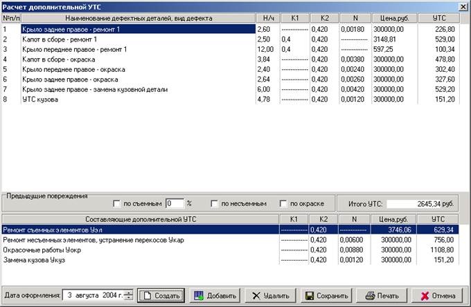The image size is (471, 307).
Task: Close the Расчет дополнительной УТС window
Action: [x=463, y=6]
